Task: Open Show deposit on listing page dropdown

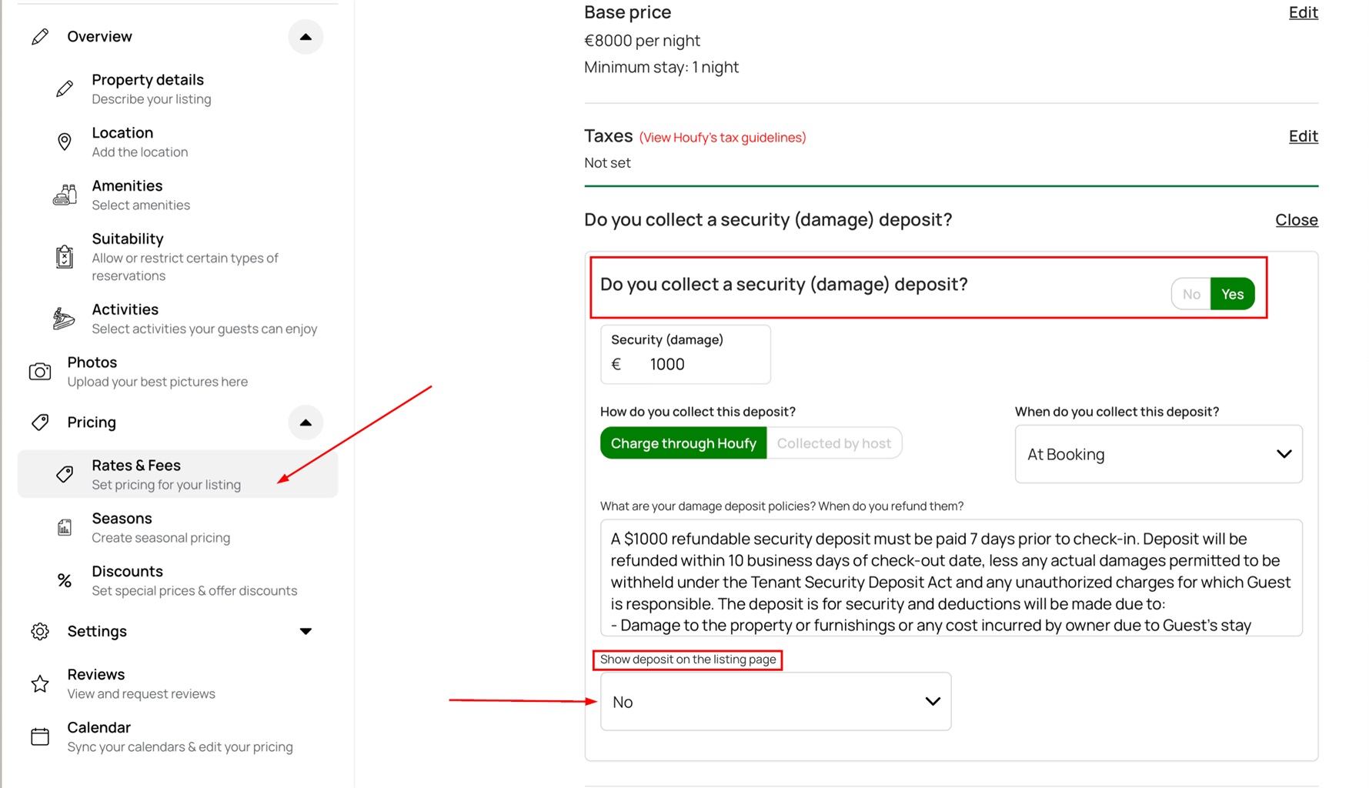Action: pos(775,702)
